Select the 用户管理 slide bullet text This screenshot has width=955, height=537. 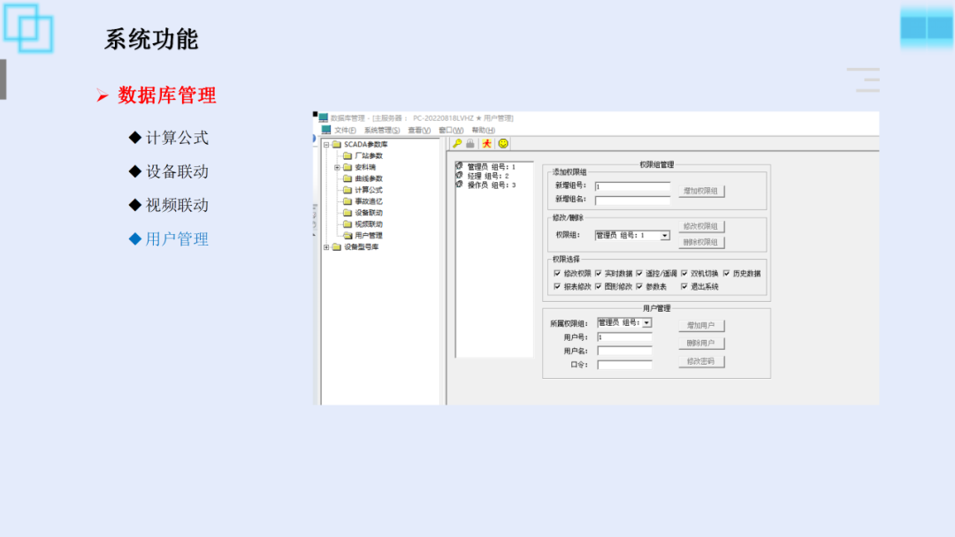(177, 239)
